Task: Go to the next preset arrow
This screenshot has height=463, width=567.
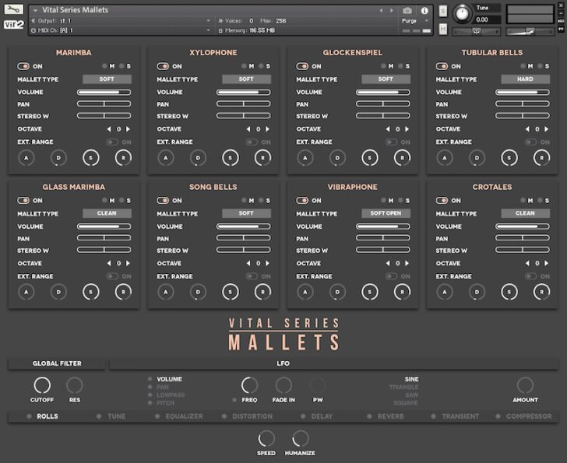Action: pos(391,10)
